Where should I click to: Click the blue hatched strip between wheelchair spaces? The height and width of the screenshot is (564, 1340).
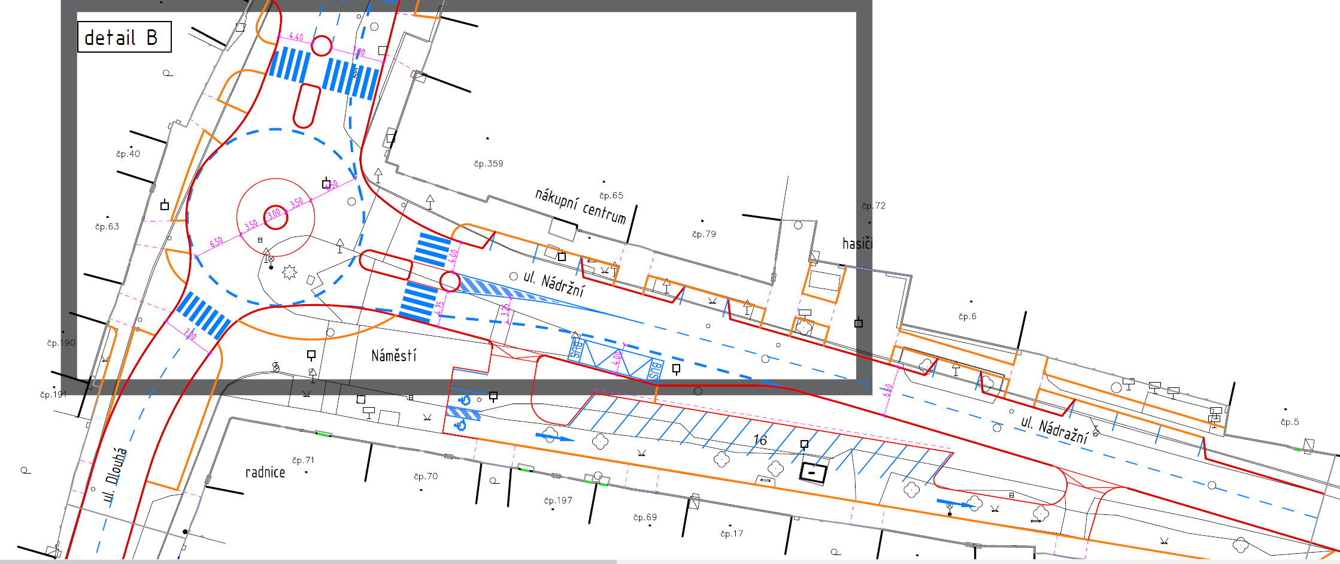[464, 413]
